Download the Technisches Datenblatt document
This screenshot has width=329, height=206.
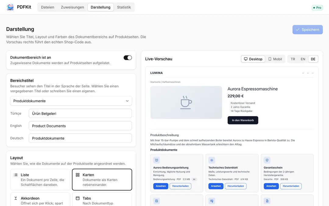[x=235, y=186]
